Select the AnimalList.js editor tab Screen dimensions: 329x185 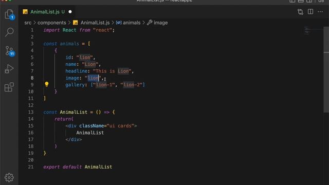tap(47, 12)
